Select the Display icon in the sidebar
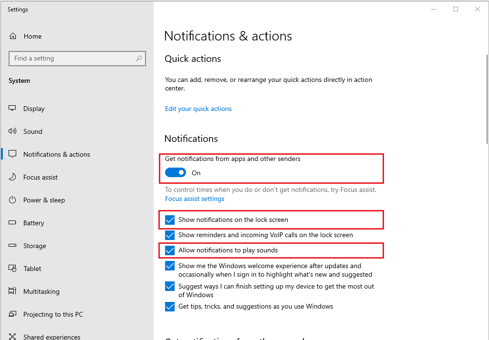 point(12,109)
